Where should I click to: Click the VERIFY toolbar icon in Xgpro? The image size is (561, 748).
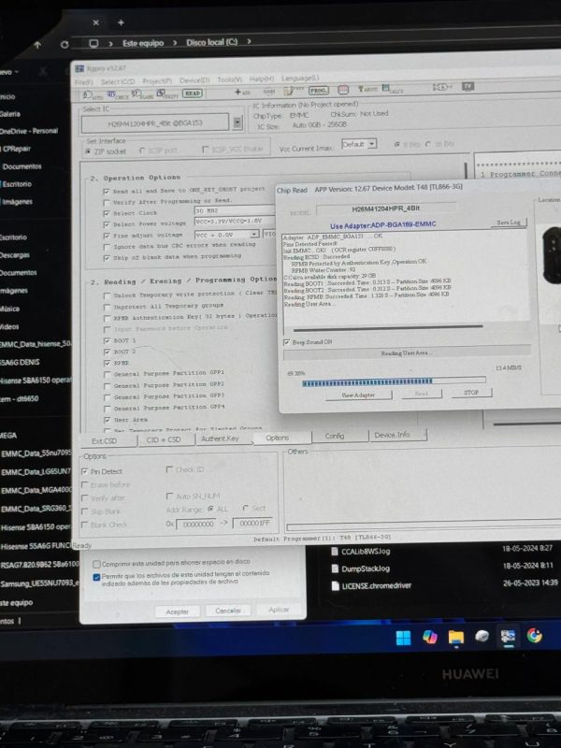pyautogui.click(x=166, y=93)
